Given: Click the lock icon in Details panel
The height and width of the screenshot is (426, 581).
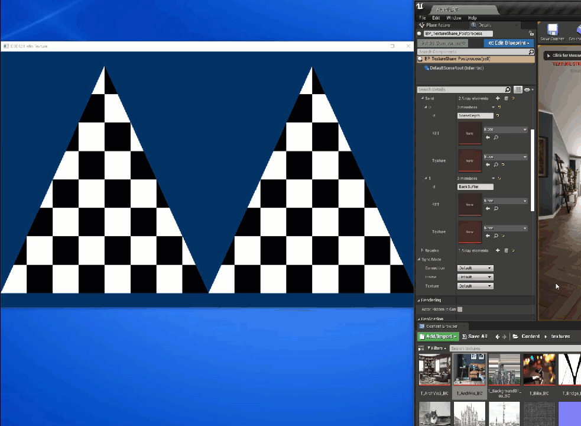Looking at the screenshot, I should (531, 34).
